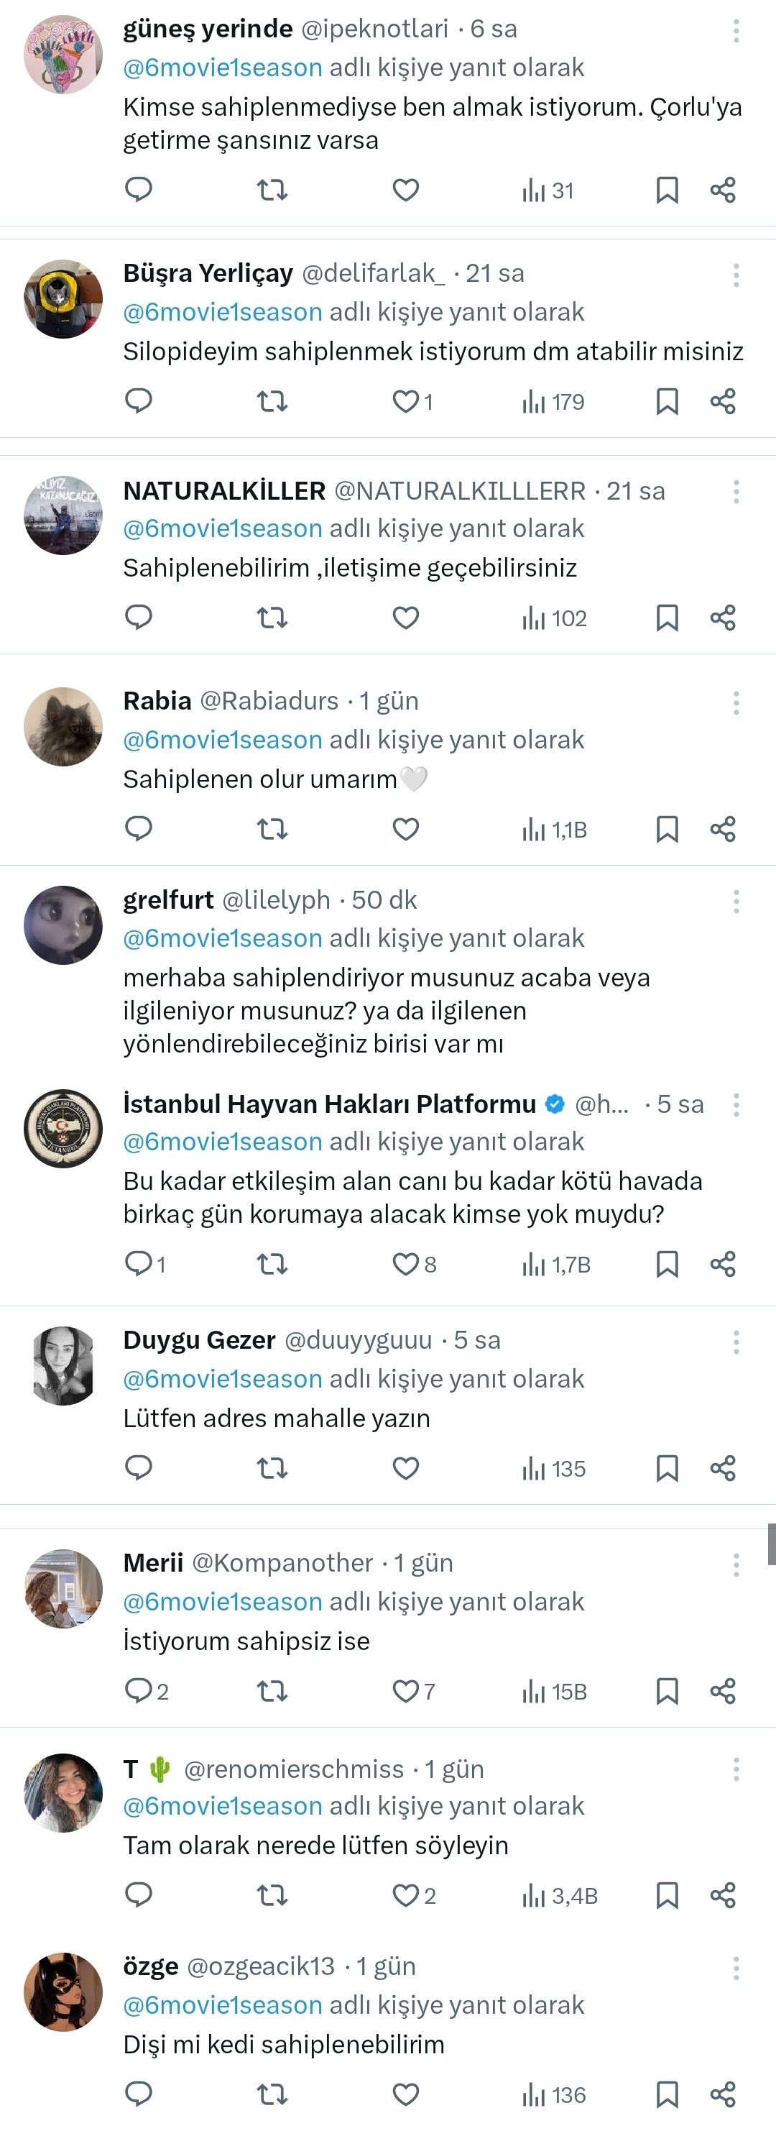Click the views analytics icon showing 1,7B

click(x=534, y=1263)
